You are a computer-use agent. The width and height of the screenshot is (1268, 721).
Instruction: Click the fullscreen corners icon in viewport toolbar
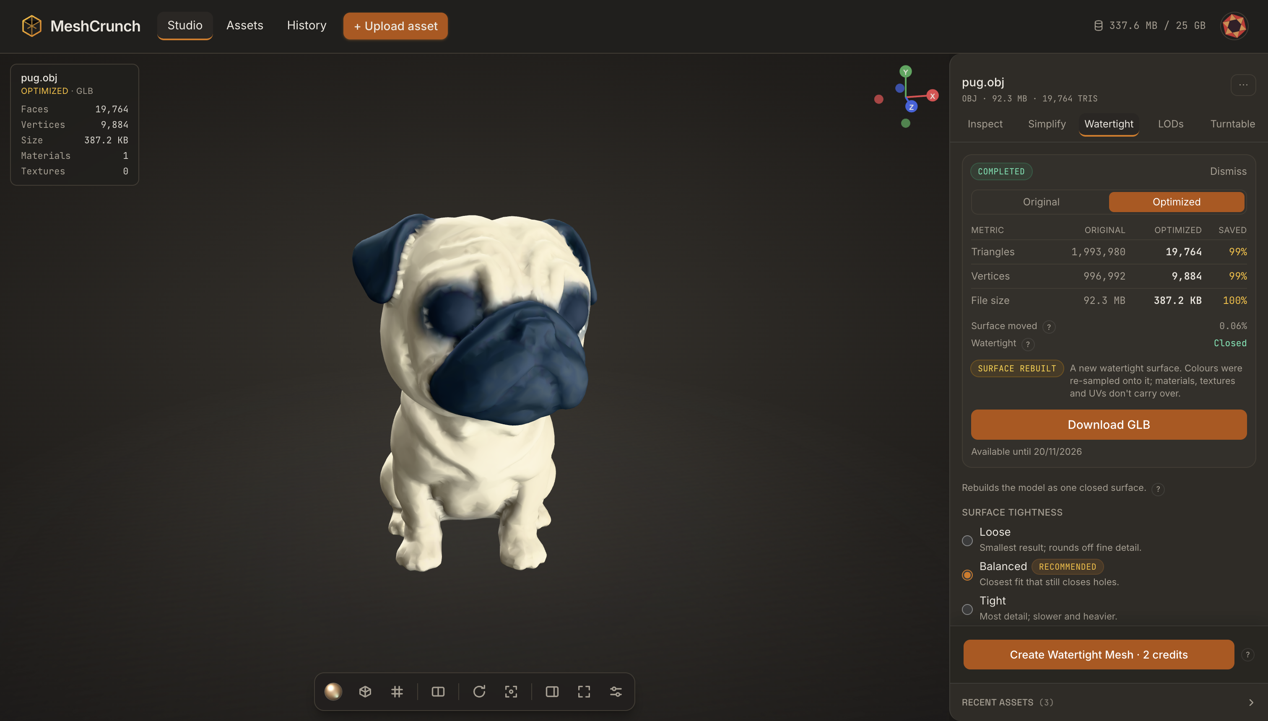pyautogui.click(x=584, y=691)
